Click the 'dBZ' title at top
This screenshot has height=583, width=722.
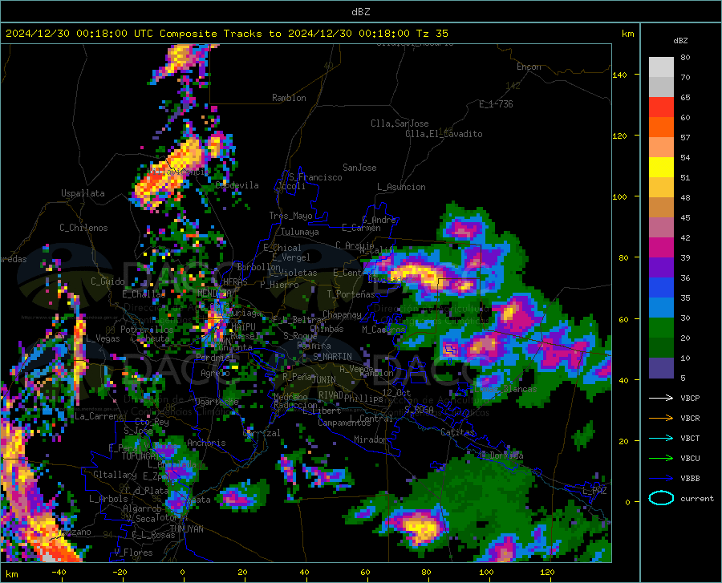click(x=360, y=12)
